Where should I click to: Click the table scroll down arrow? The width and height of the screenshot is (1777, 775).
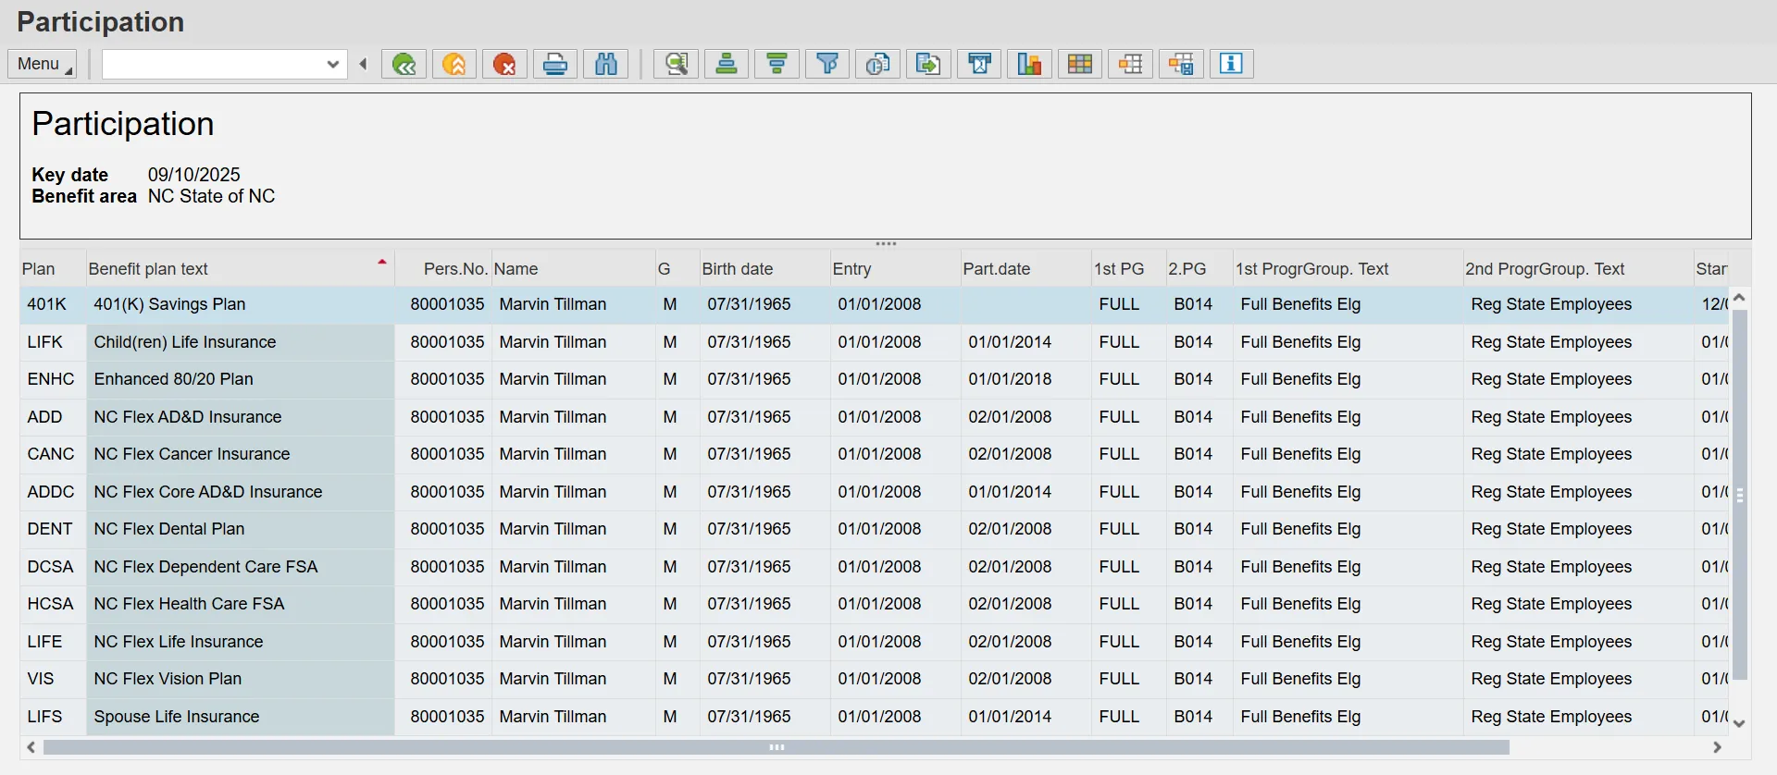click(1739, 723)
